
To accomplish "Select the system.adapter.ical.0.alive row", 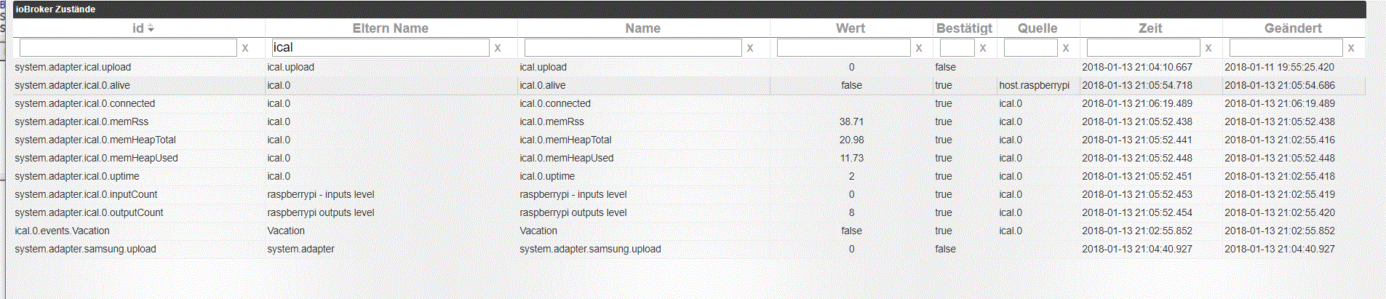I will click(x=689, y=85).
